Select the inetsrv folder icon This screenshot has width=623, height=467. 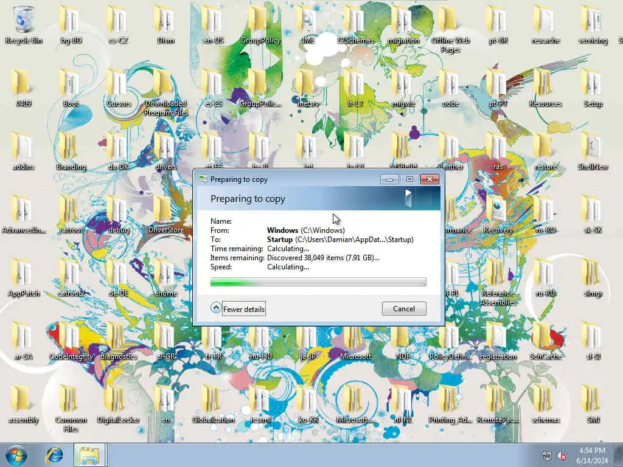coord(308,88)
